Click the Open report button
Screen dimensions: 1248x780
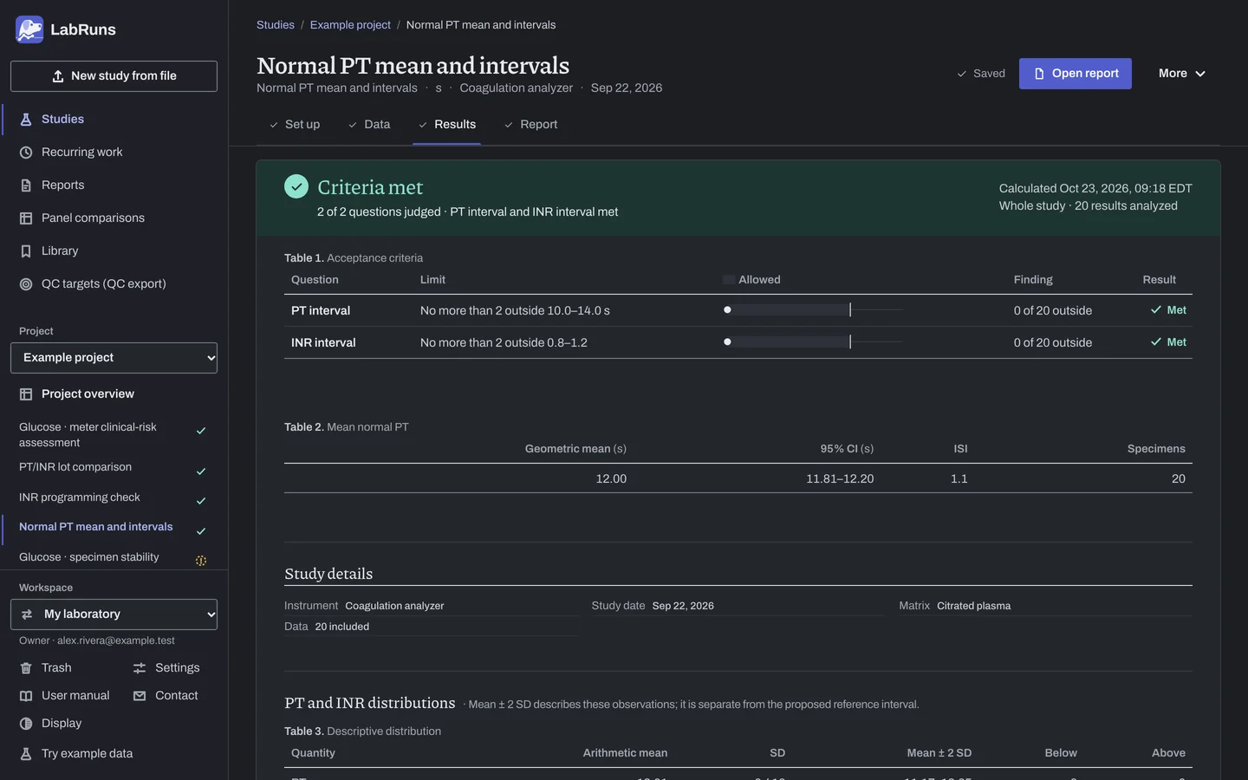[x=1076, y=74]
